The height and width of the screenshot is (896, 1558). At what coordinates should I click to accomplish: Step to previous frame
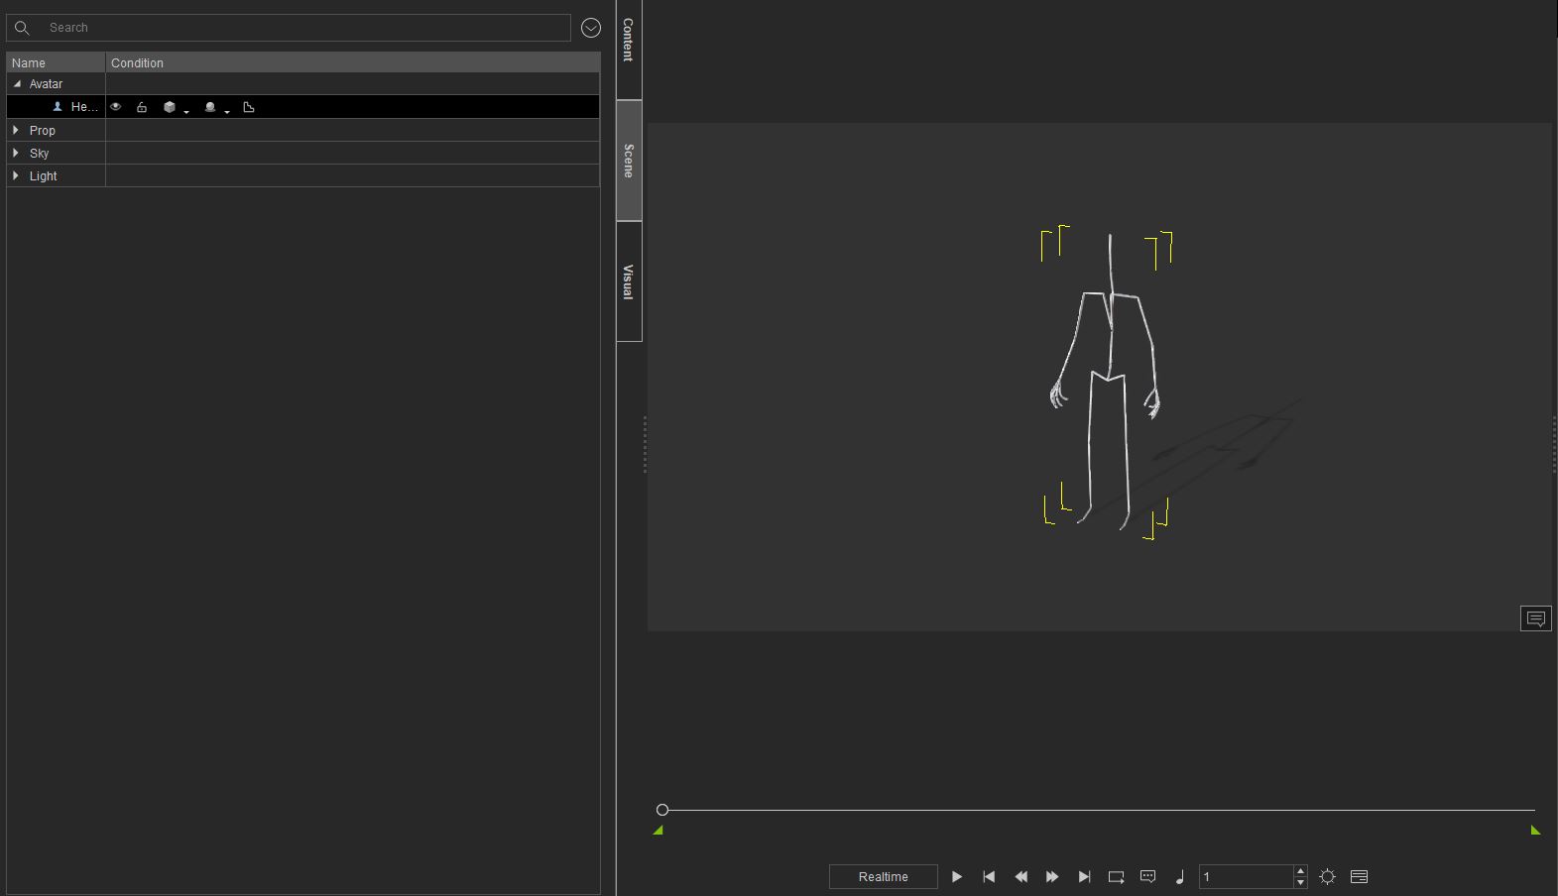[1020, 876]
